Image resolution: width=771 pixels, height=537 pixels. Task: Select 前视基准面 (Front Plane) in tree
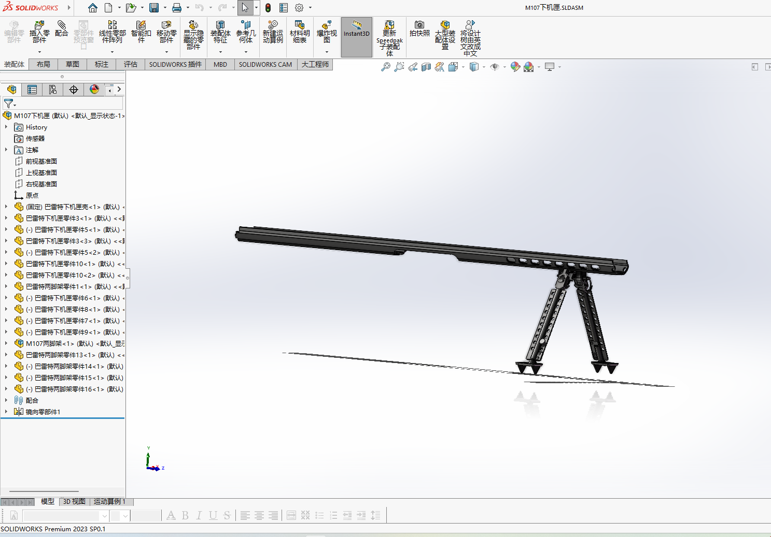coord(41,161)
